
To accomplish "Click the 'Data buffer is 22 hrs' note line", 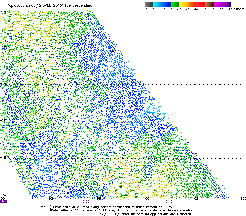I will (x=120, y=210).
